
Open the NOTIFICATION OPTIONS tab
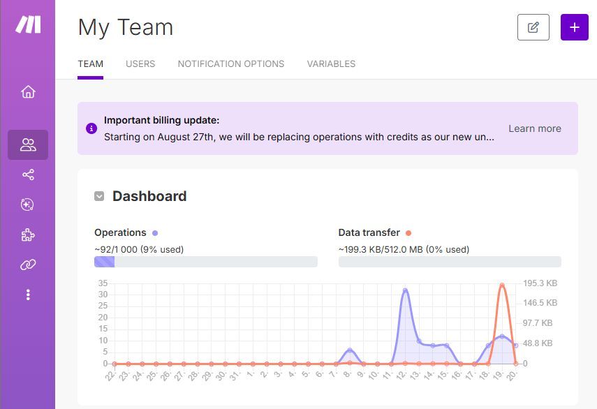click(230, 64)
